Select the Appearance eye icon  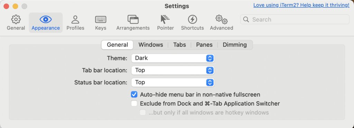coord(46,20)
